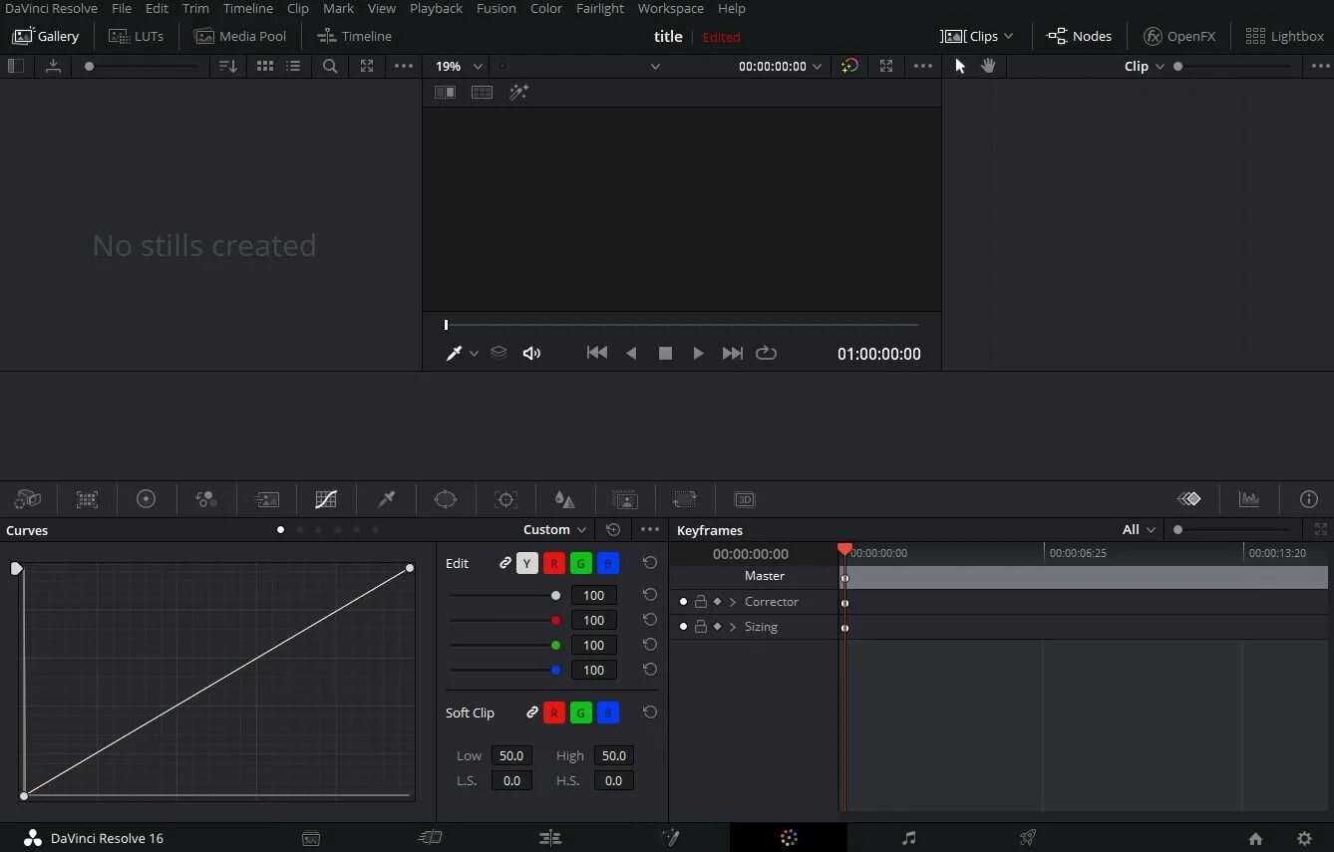
Task: Toggle the red Edit channel button
Action: point(554,563)
